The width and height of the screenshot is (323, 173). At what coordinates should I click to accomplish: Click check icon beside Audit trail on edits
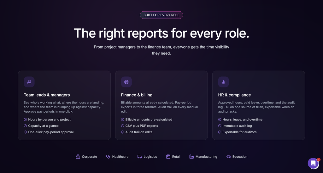tap(123, 132)
